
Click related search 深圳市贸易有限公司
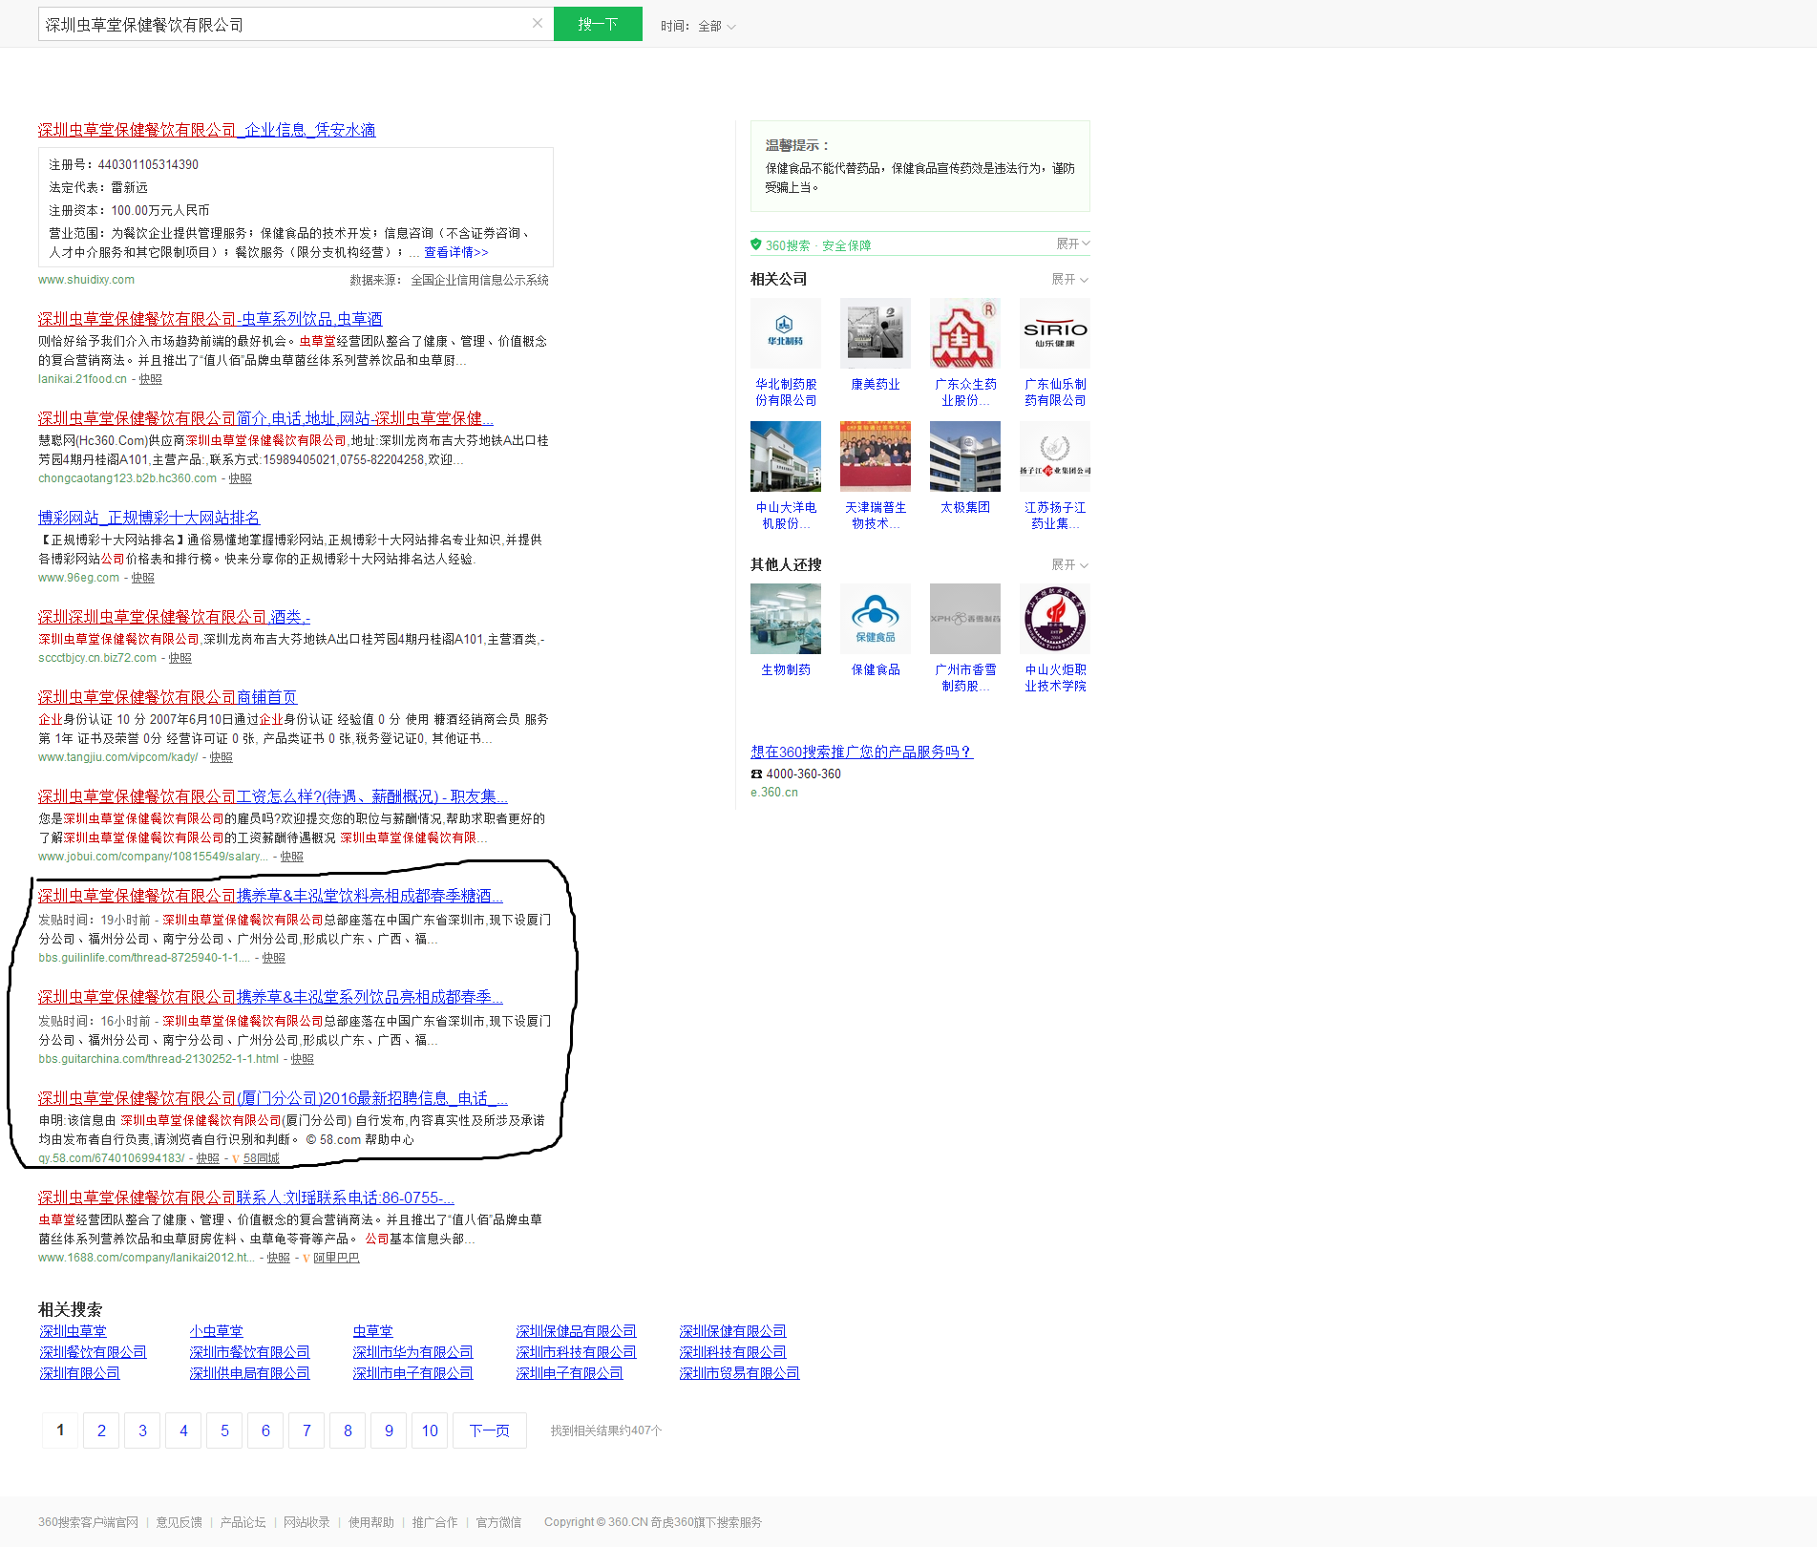[x=739, y=1373]
